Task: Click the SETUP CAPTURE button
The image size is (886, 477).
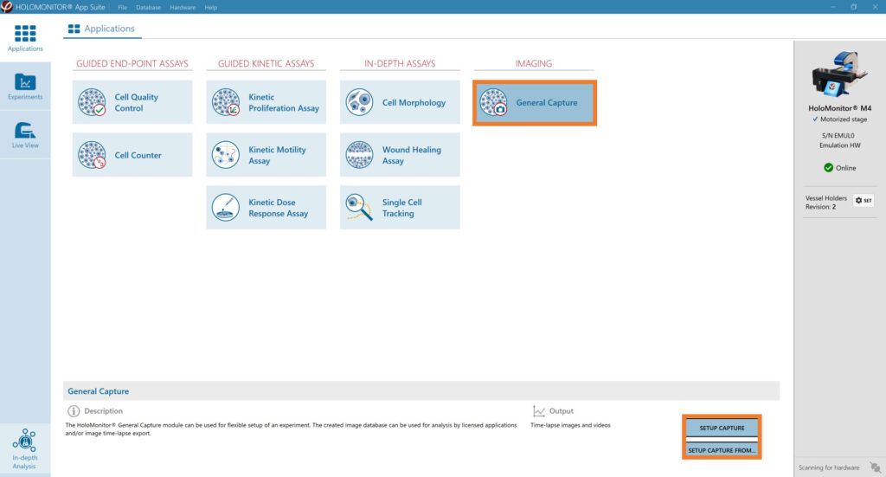Action: point(722,428)
